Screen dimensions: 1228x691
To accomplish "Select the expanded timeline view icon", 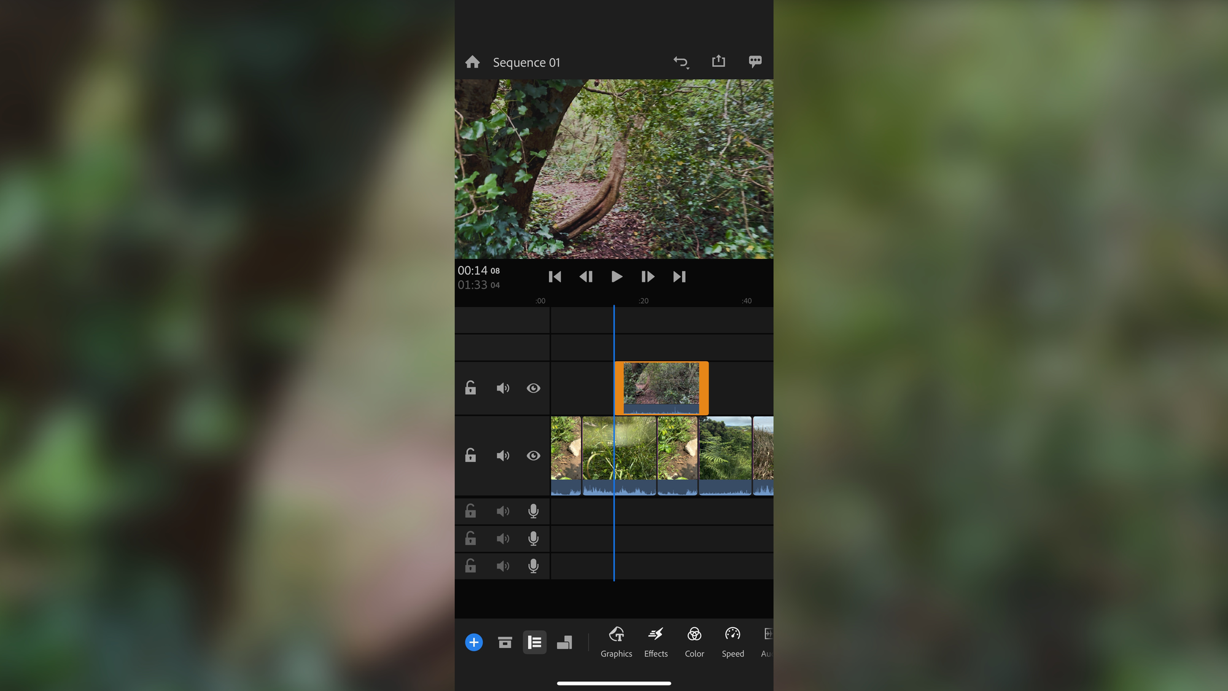I will (x=534, y=642).
